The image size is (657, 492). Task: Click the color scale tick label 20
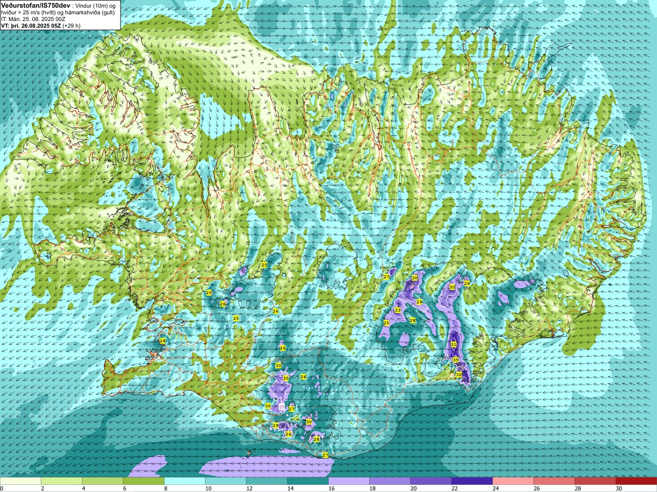tap(413, 489)
